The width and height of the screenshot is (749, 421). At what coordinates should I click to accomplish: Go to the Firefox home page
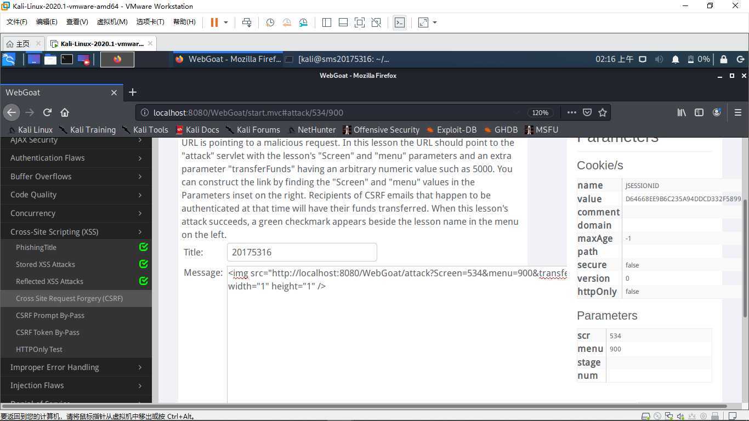(65, 112)
